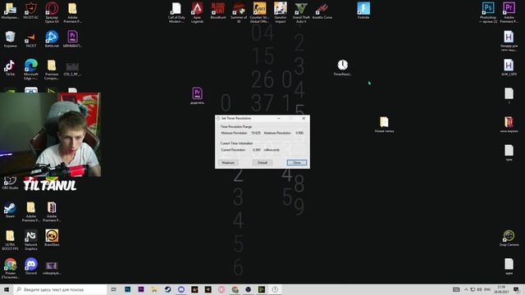Open the Photoshop desktop shortcut
The image size is (525, 295).
click(488, 12)
